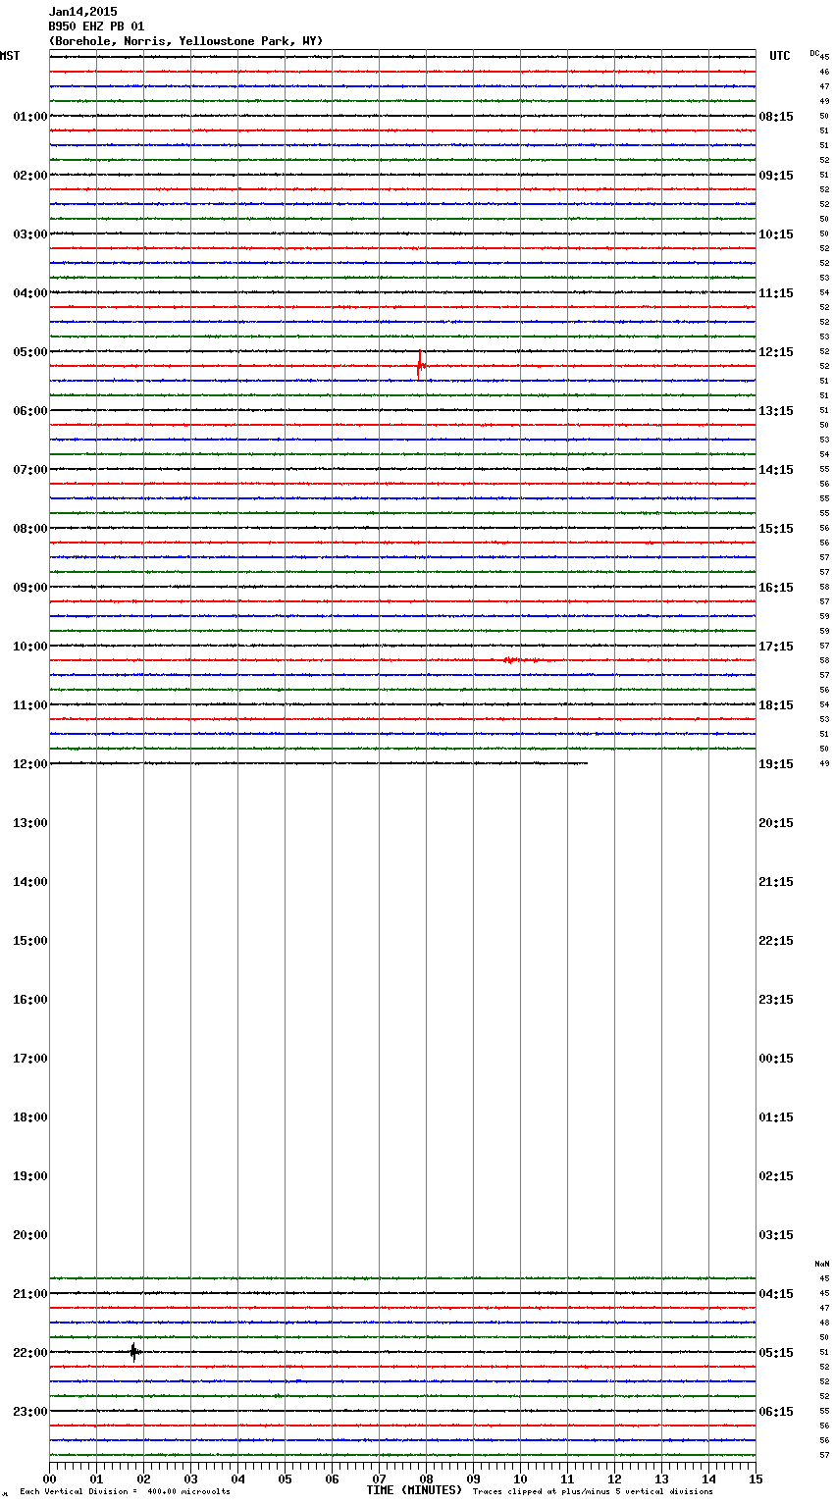Click the UTC timezone label

click(x=780, y=56)
